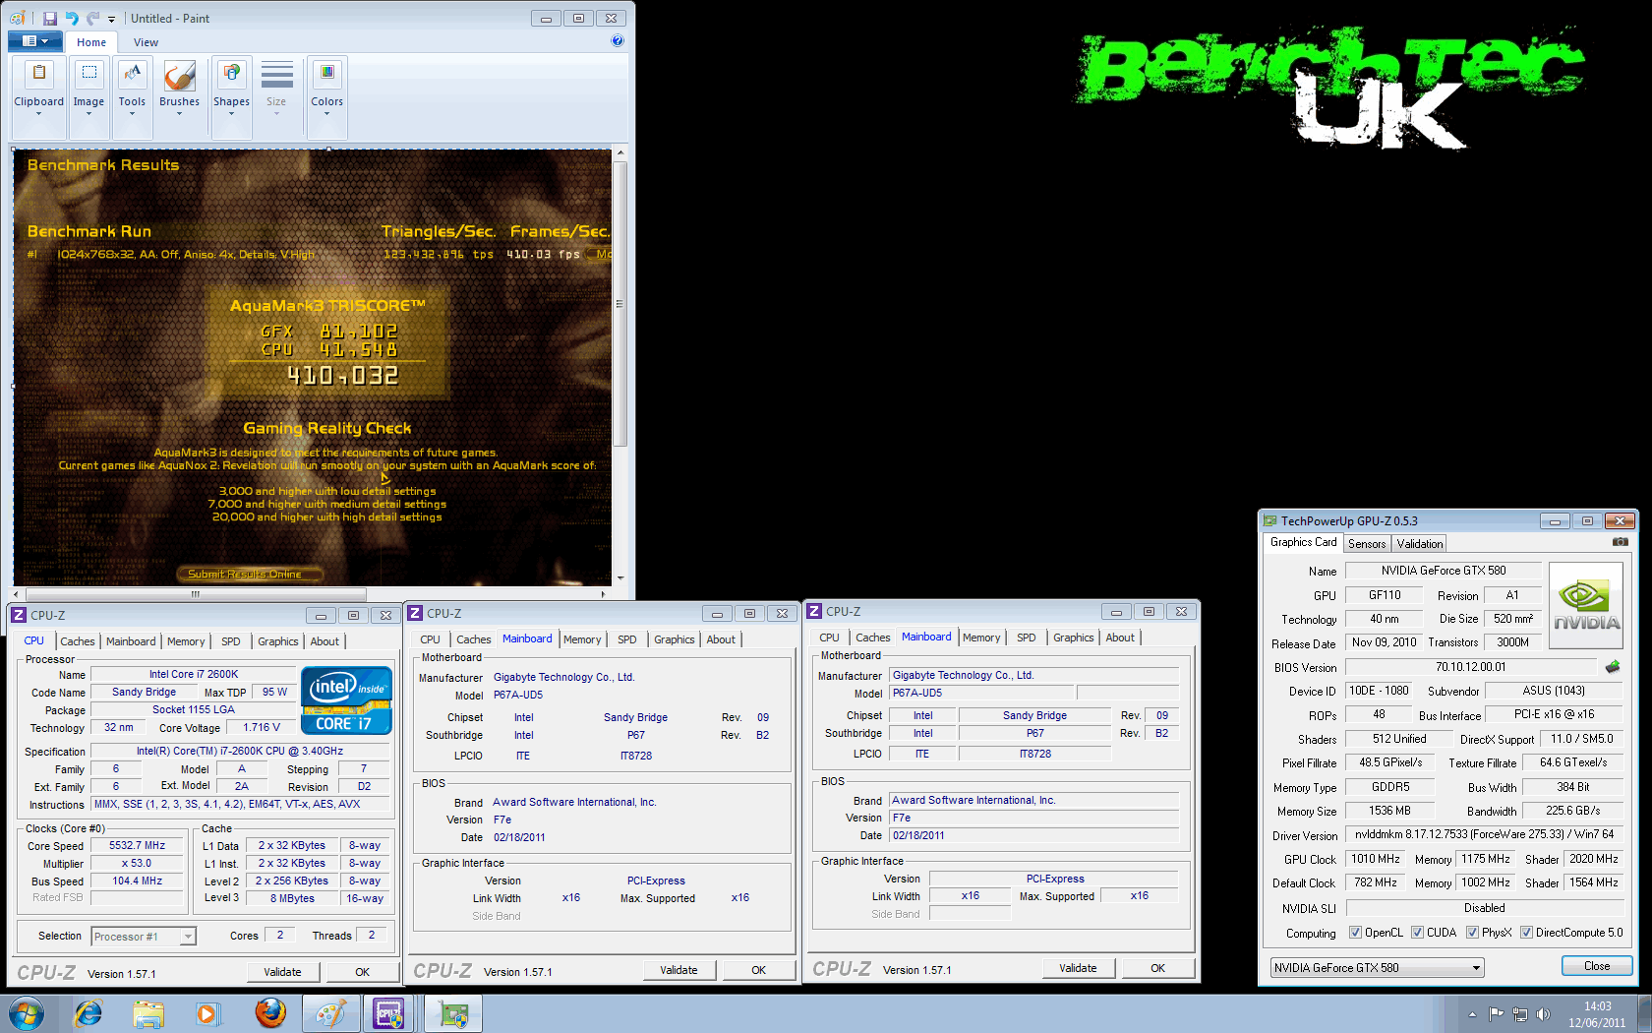Click Paint horizontal scrollbar thumb
This screenshot has width=1652, height=1033.
[196, 594]
